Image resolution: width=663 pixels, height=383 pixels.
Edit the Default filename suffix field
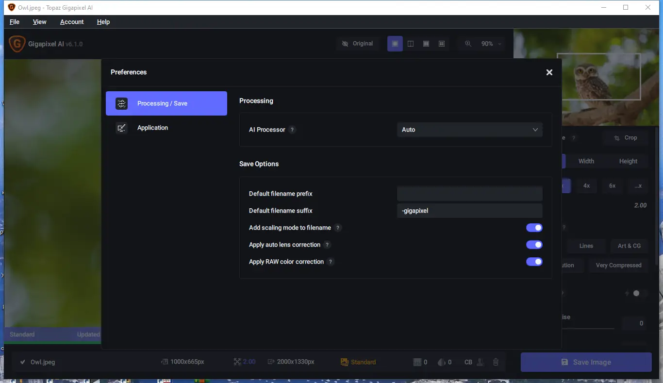pyautogui.click(x=470, y=211)
